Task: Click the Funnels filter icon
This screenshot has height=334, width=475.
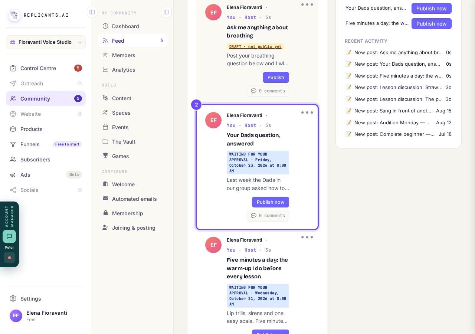Action: tap(13, 144)
